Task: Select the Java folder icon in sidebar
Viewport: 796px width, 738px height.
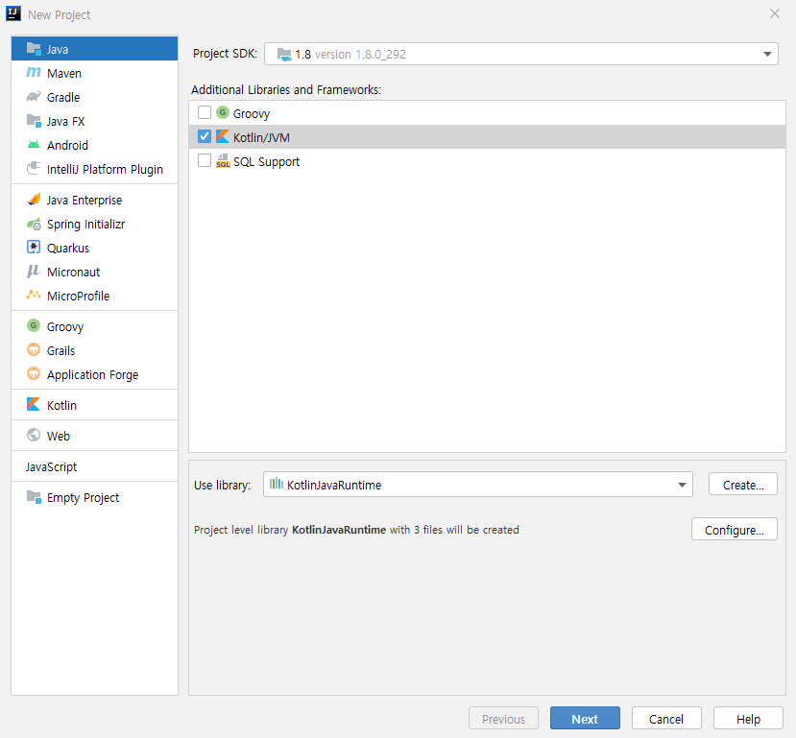Action: coord(34,49)
